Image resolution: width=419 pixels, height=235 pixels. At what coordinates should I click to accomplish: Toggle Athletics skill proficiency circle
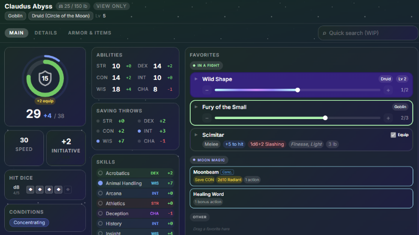(x=100, y=203)
